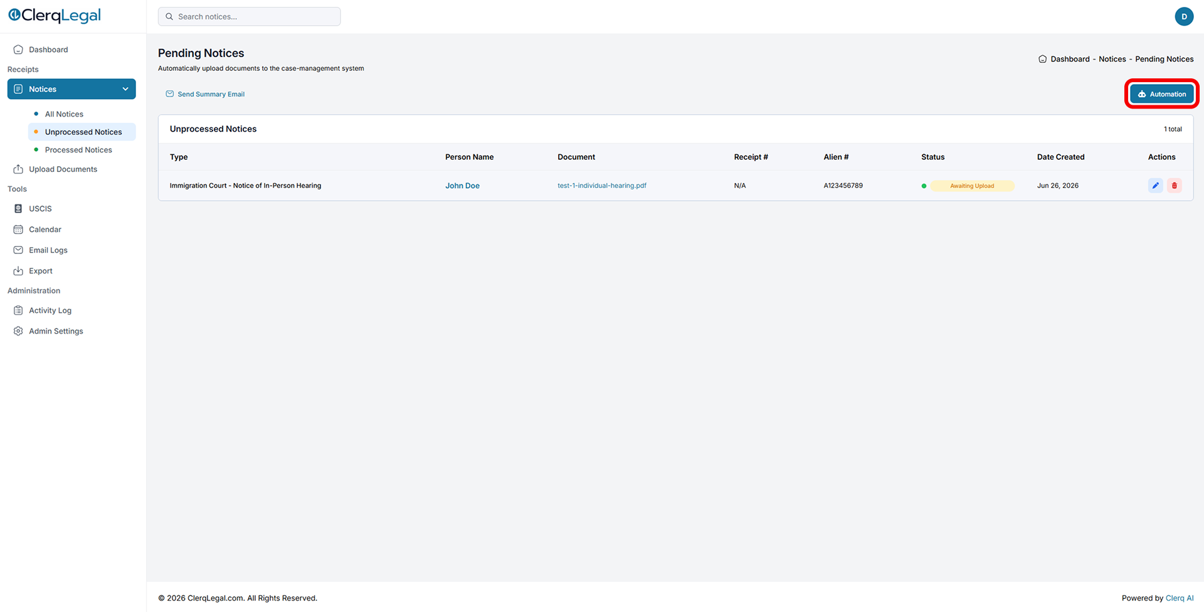Click the Person Name column header
This screenshot has height=612, width=1204.
(469, 157)
